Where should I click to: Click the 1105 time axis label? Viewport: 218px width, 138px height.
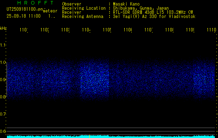107,30
